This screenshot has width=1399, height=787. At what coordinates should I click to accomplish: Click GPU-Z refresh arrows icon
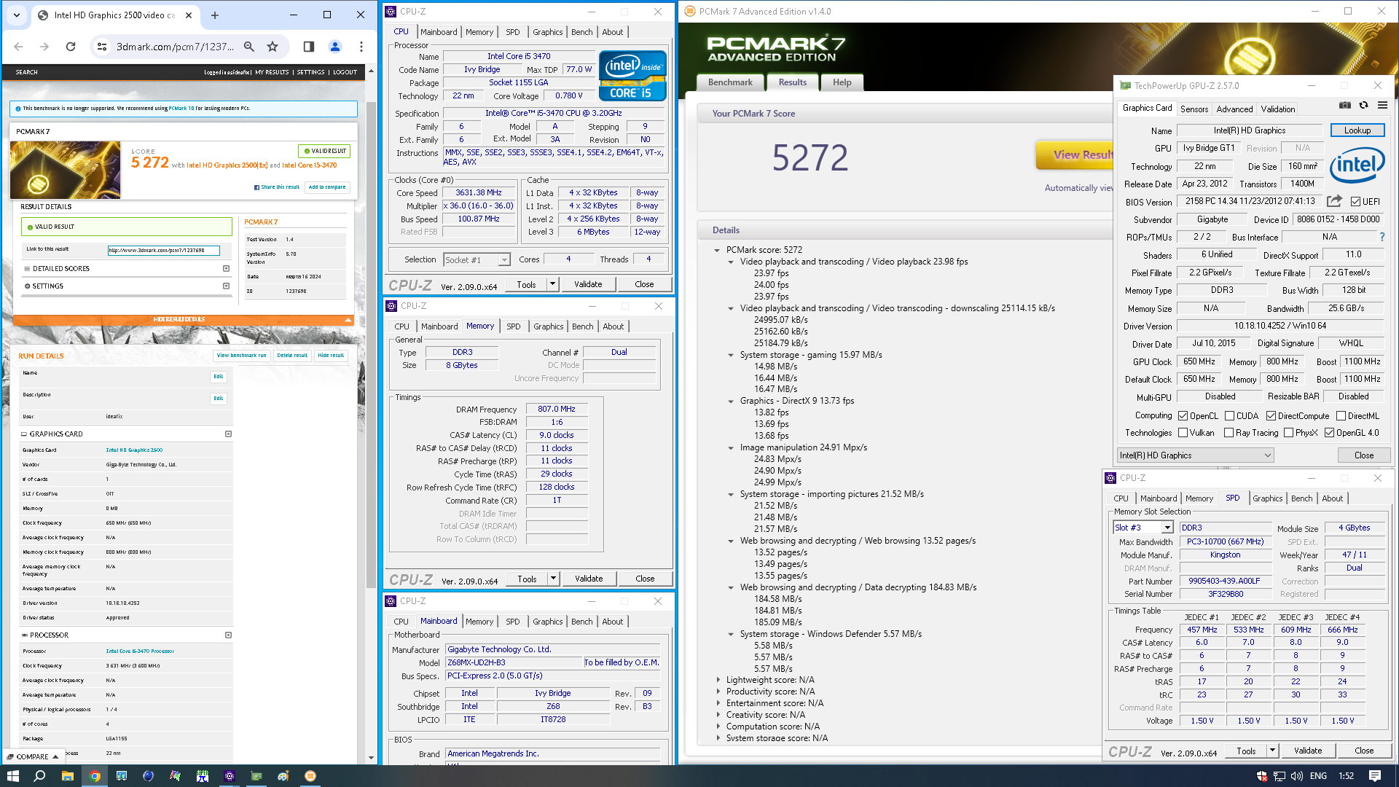point(1363,106)
